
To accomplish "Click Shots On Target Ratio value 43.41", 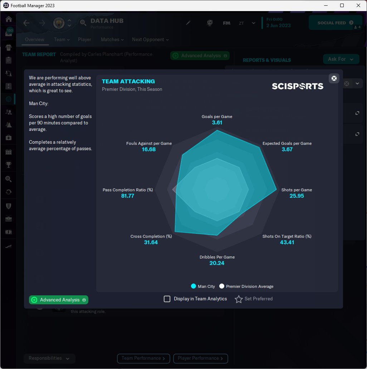I will (287, 242).
